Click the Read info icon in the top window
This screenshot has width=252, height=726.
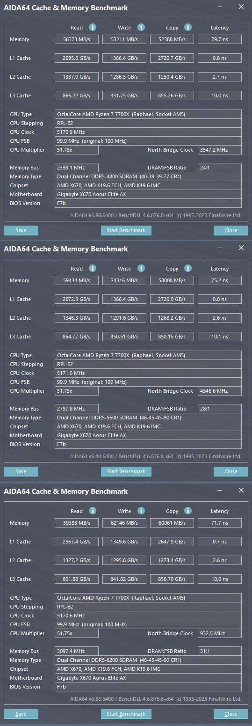93,27
